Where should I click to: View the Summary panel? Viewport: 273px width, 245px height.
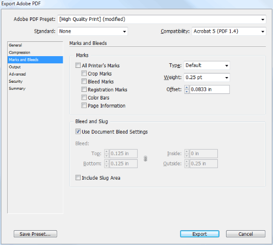(x=35, y=89)
